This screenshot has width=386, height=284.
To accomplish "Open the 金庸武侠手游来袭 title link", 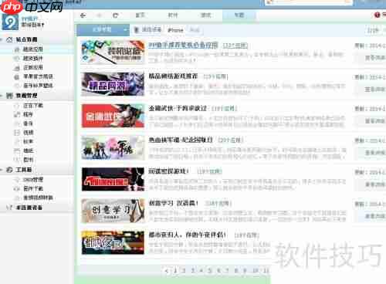I will coord(178,108).
